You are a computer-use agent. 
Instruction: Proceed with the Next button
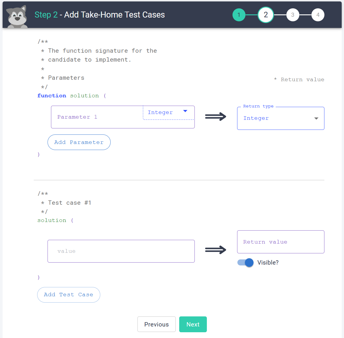pyautogui.click(x=193, y=324)
